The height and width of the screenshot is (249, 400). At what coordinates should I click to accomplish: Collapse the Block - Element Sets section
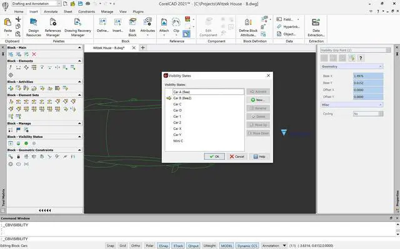(79, 95)
